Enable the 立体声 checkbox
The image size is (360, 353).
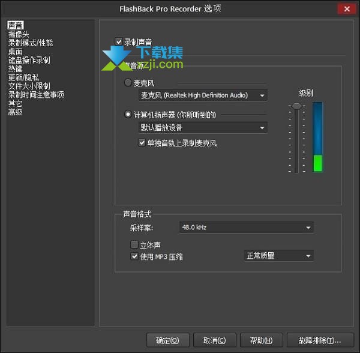coord(134,244)
